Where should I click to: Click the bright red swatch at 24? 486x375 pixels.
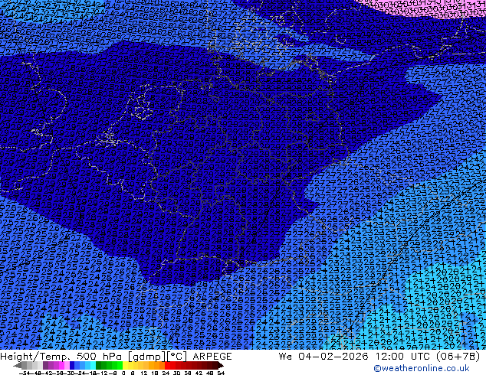coord(167,365)
